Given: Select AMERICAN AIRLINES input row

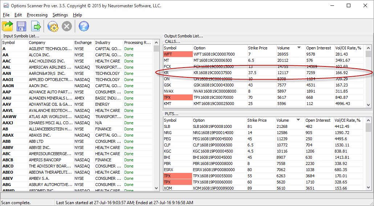Looking at the screenshot, I should [x=77, y=67].
